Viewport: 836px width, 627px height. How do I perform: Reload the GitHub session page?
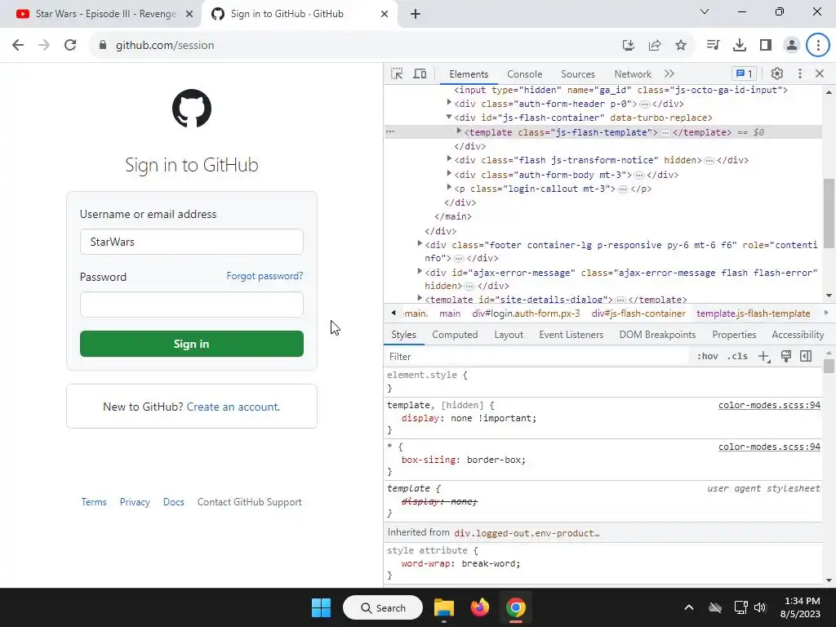point(70,45)
